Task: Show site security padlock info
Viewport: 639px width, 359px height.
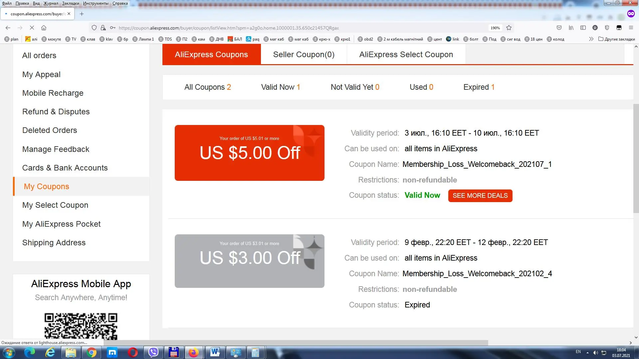Action: point(103,28)
